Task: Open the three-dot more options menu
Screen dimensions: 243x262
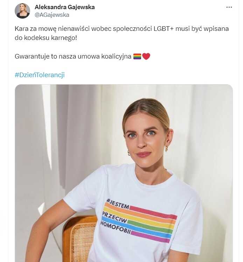Action: (x=229, y=7)
